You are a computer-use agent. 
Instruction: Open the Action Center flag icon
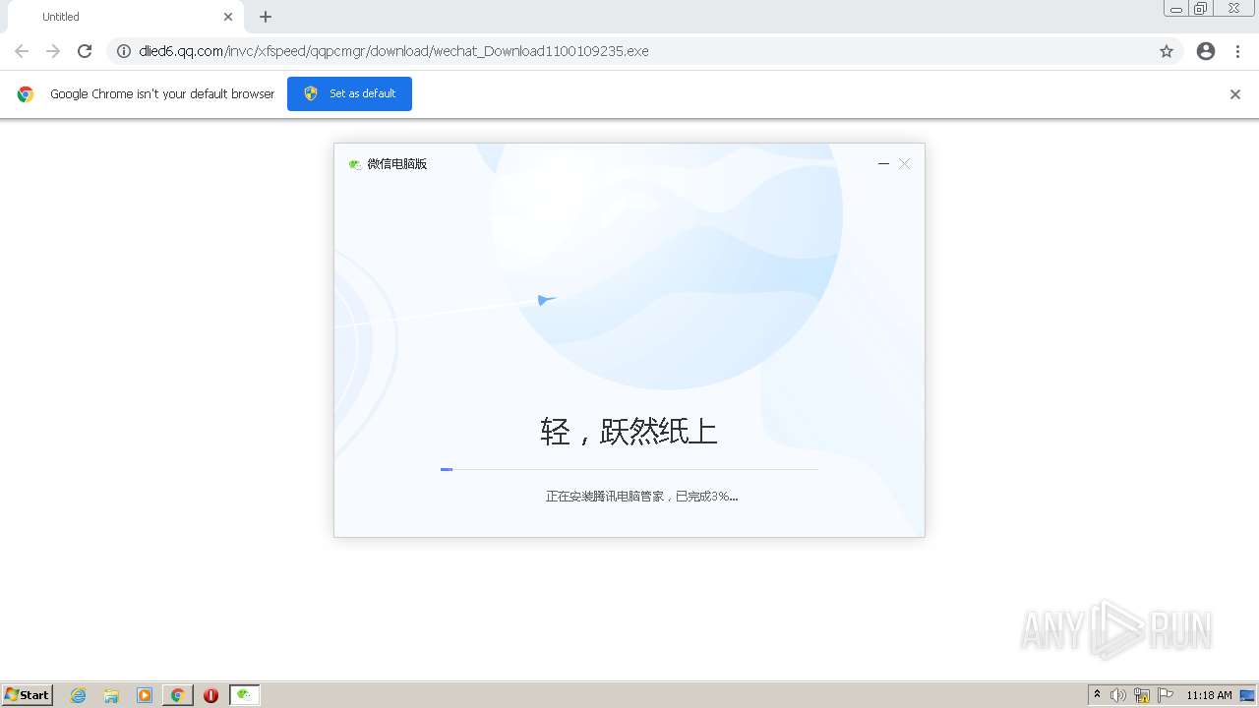pyautogui.click(x=1166, y=695)
